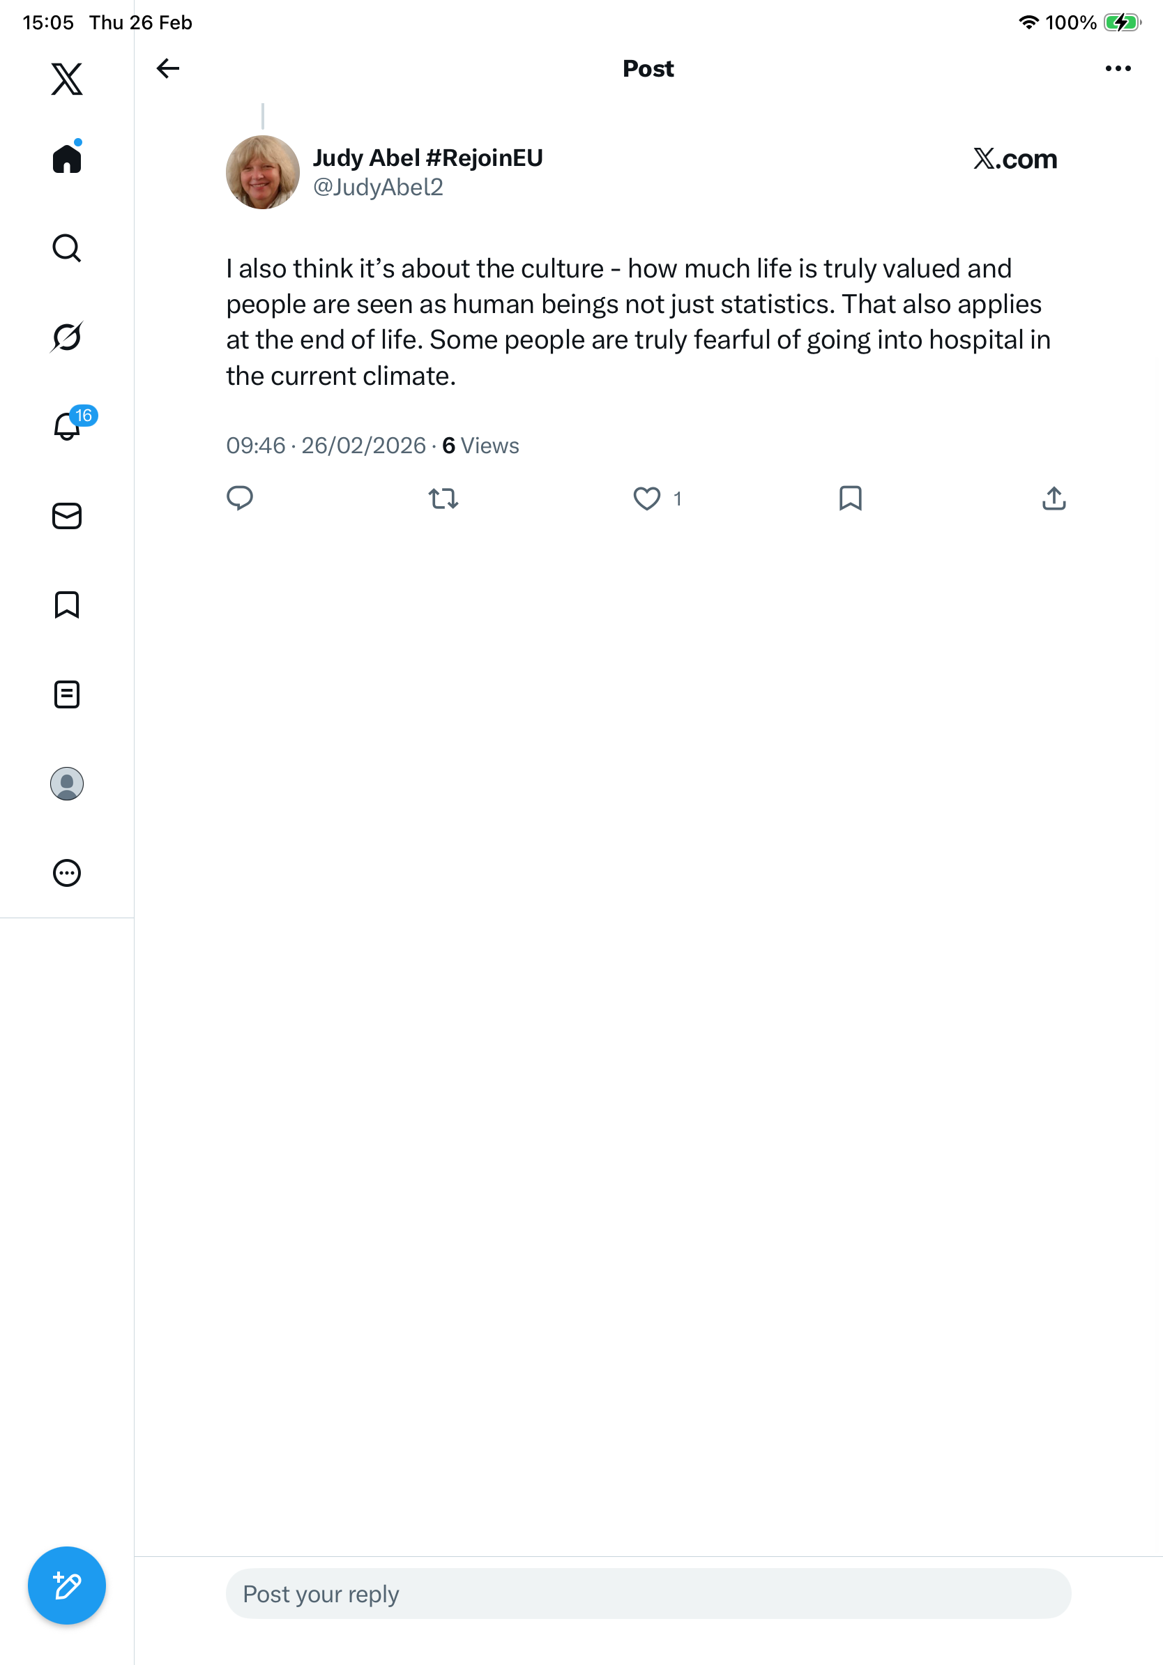The width and height of the screenshot is (1163, 1665).
Task: Open Judy Abel's profile picture
Action: coord(262,173)
